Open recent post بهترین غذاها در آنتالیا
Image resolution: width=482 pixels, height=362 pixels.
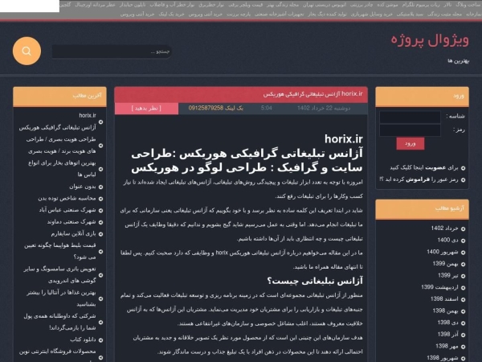[x=61, y=298]
